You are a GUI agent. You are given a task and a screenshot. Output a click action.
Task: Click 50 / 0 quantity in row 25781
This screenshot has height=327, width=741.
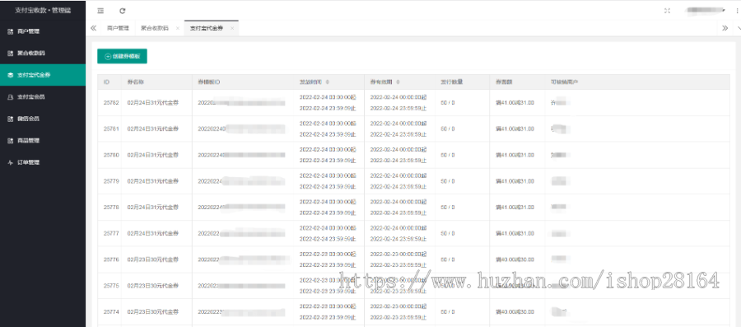[448, 128]
